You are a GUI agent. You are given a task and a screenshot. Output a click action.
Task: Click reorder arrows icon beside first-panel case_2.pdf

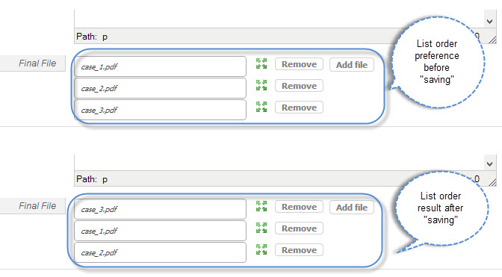point(261,85)
